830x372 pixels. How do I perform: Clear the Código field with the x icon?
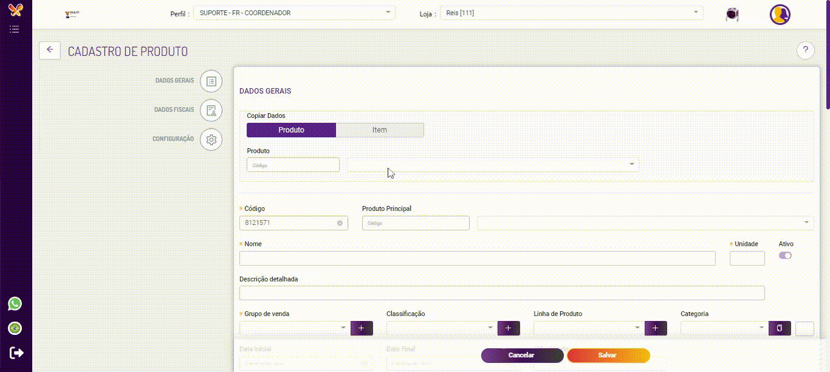340,223
